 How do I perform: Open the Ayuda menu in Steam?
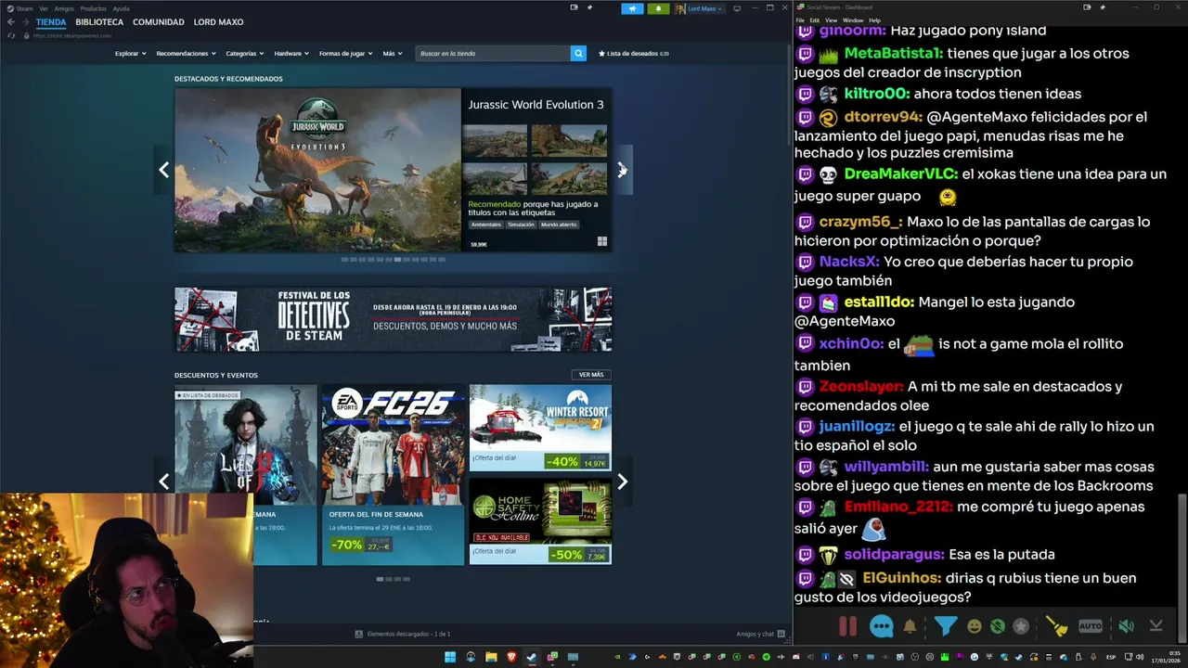122,8
